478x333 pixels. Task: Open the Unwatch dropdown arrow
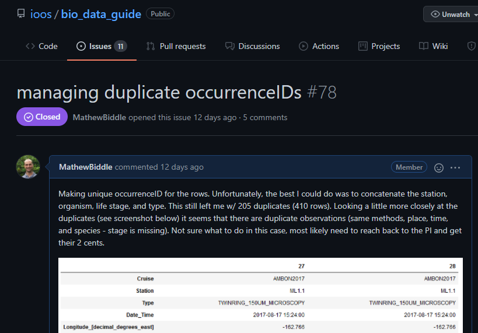coord(476,15)
